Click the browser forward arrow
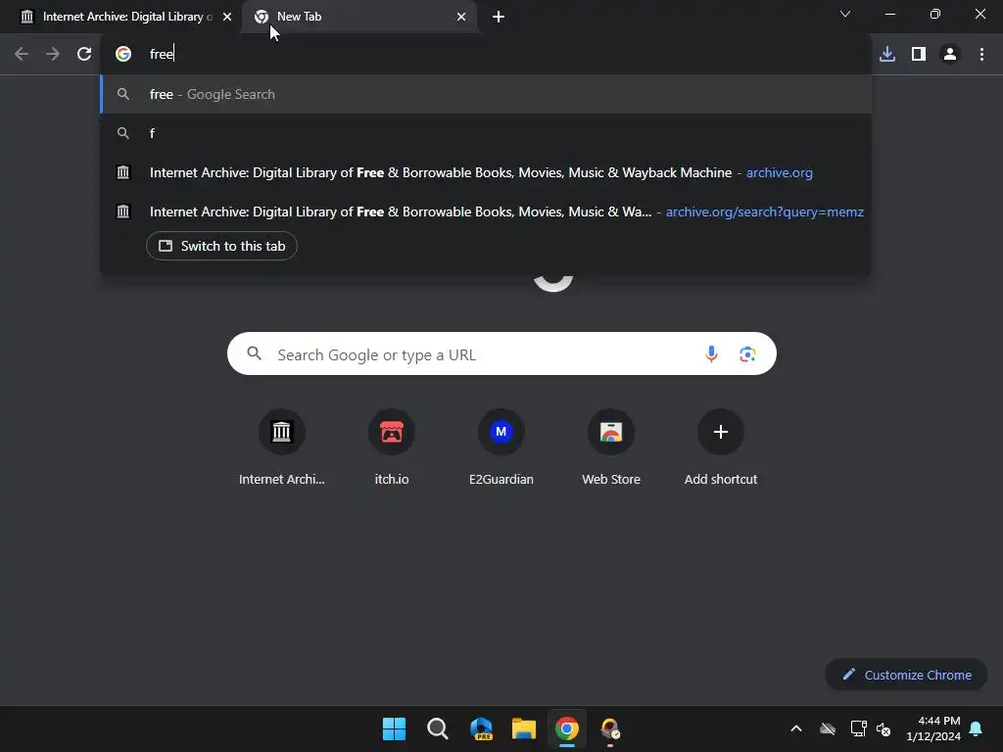Image resolution: width=1003 pixels, height=752 pixels. (53, 55)
